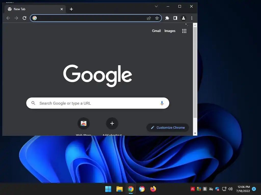Click the magnifier icon in the search box

tap(33, 103)
